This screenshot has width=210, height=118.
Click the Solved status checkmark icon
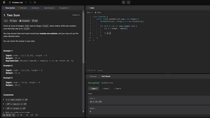point(79,15)
